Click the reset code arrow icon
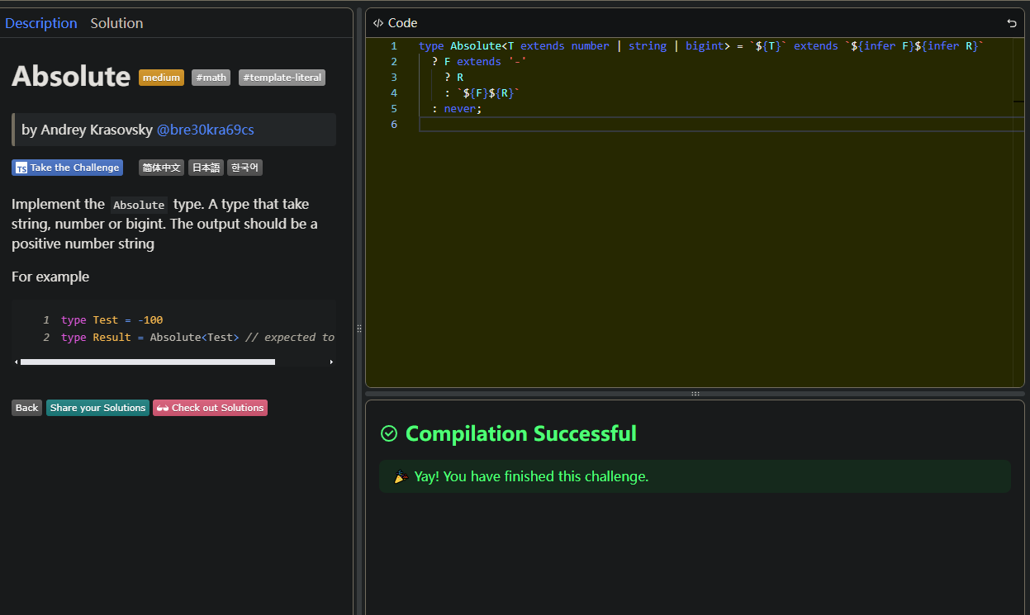Screen dimensions: 1030x615 pyautogui.click(x=1012, y=23)
